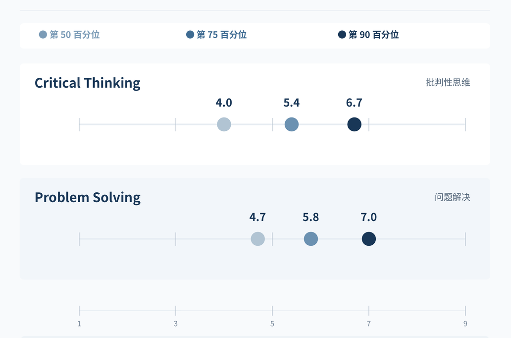Viewport: 511px width, 338px height.
Task: Select Critical Thinking 5.4 data point
Action: [292, 124]
